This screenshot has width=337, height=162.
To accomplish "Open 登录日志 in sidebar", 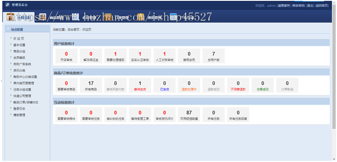I will (x=19, y=109).
